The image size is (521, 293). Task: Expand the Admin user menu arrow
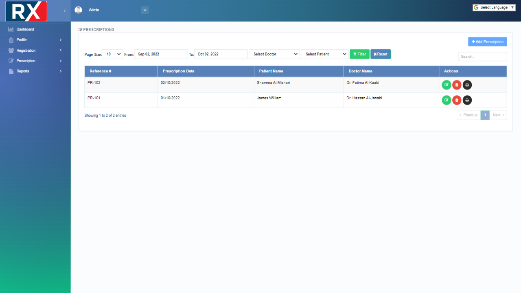(x=145, y=10)
